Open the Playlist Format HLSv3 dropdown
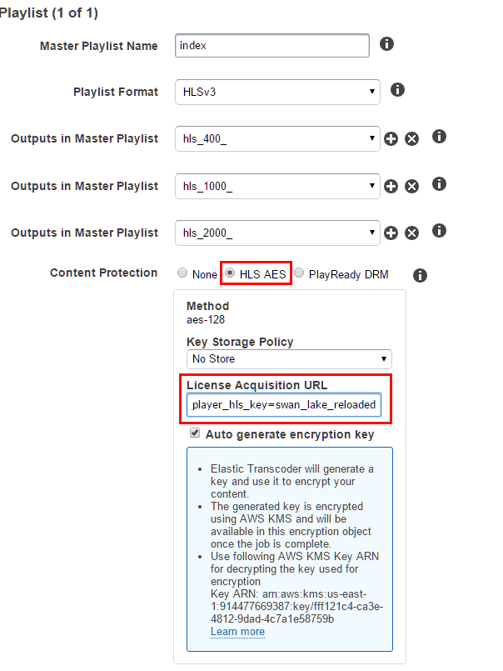This screenshot has width=503, height=671. point(277,92)
